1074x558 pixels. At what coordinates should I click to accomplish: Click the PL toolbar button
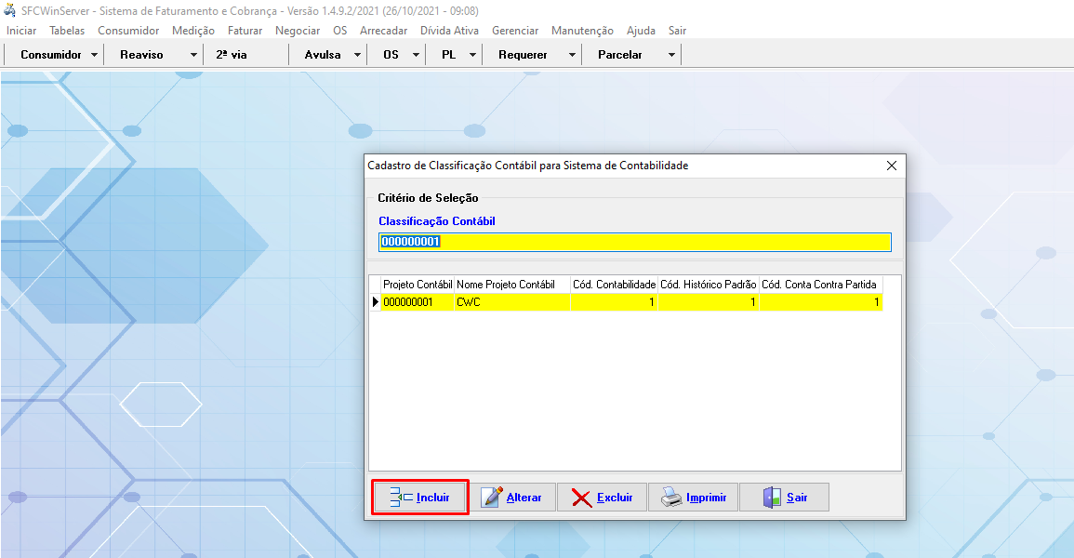click(448, 55)
